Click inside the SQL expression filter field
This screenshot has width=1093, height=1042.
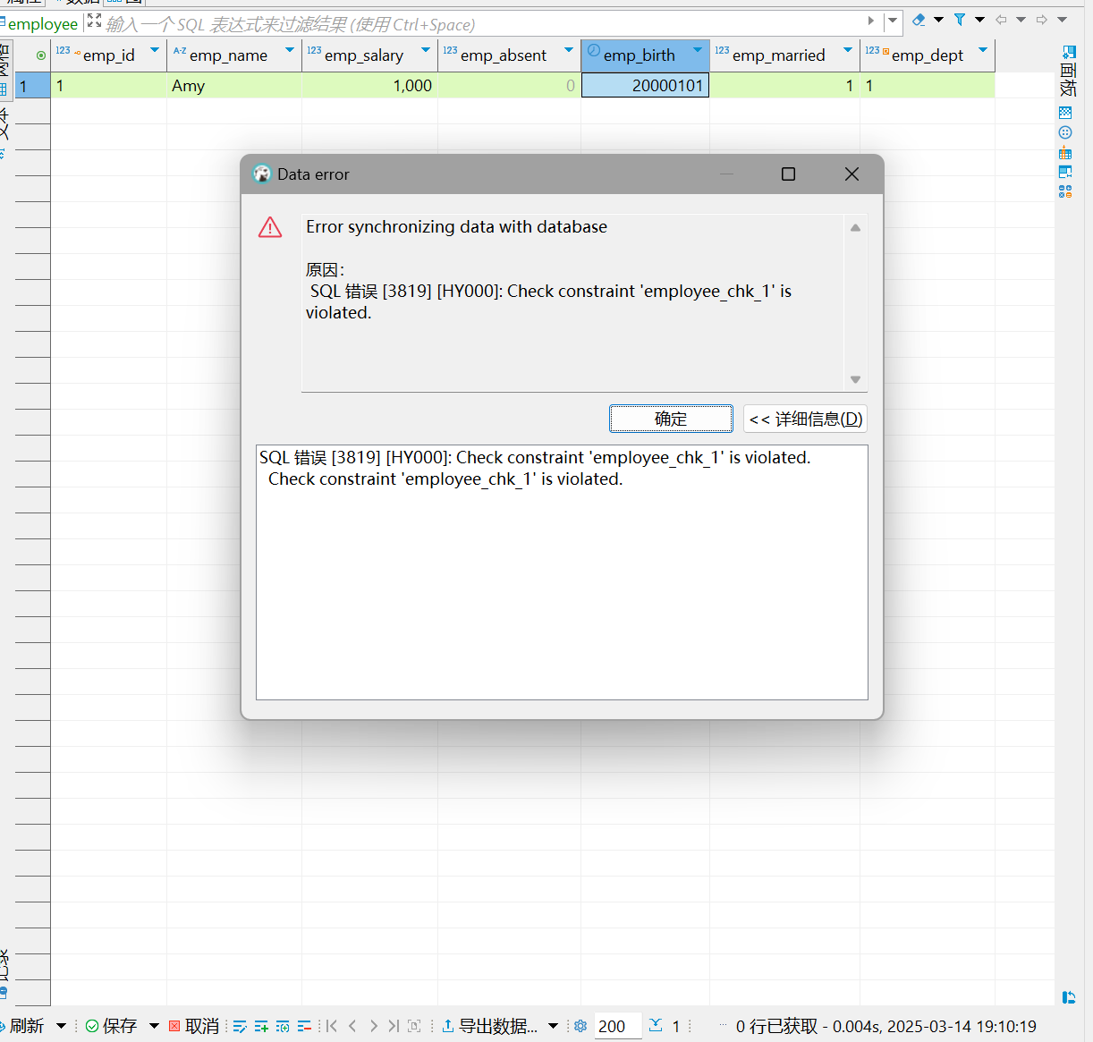click(x=358, y=24)
